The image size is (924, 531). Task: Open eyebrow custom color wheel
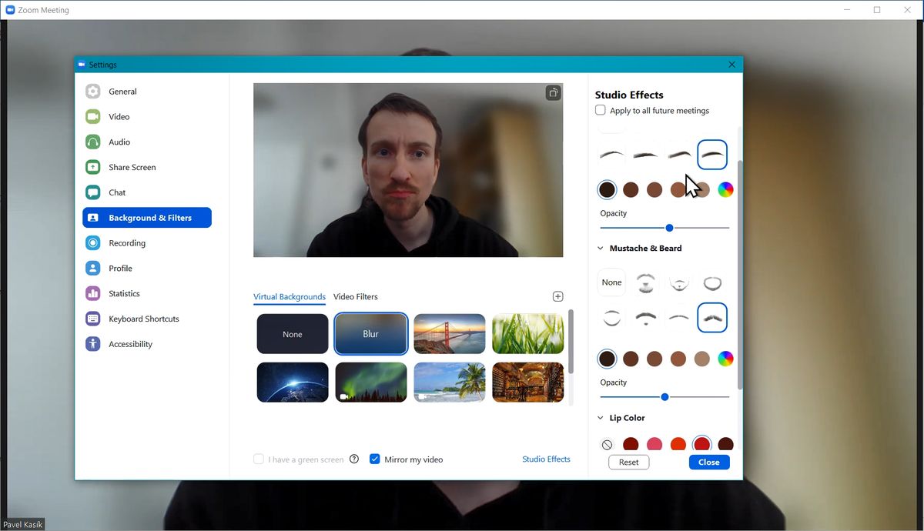click(x=725, y=189)
